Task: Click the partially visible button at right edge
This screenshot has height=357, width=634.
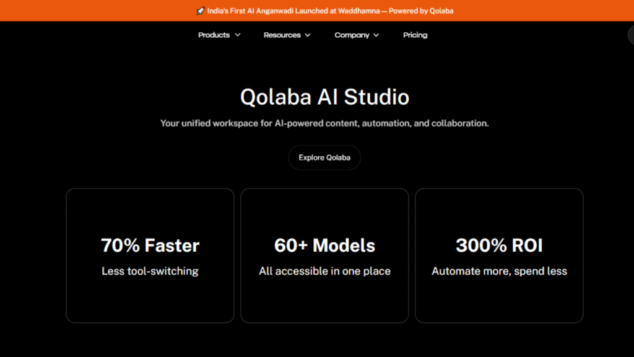Action: point(630,35)
